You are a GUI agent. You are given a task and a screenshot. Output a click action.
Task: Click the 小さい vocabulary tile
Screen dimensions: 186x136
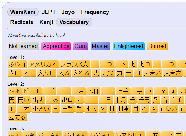(41, 108)
